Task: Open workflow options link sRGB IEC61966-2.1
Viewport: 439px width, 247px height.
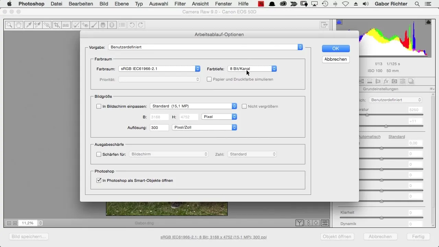Action: click(214, 237)
